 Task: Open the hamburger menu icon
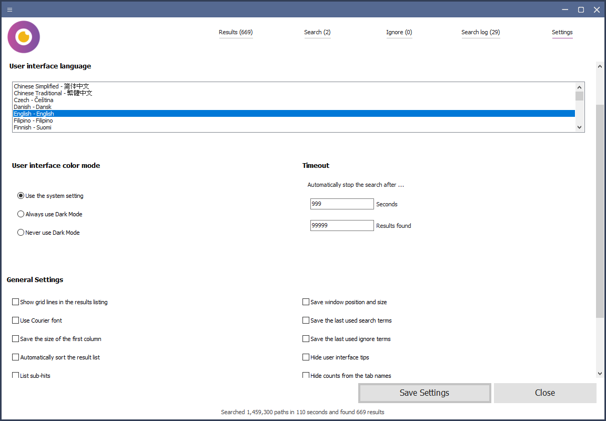pos(9,9)
